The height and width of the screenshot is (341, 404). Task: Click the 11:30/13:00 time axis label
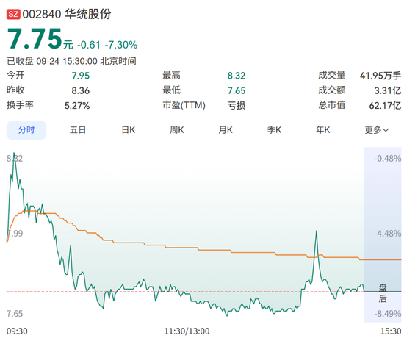[187, 331]
